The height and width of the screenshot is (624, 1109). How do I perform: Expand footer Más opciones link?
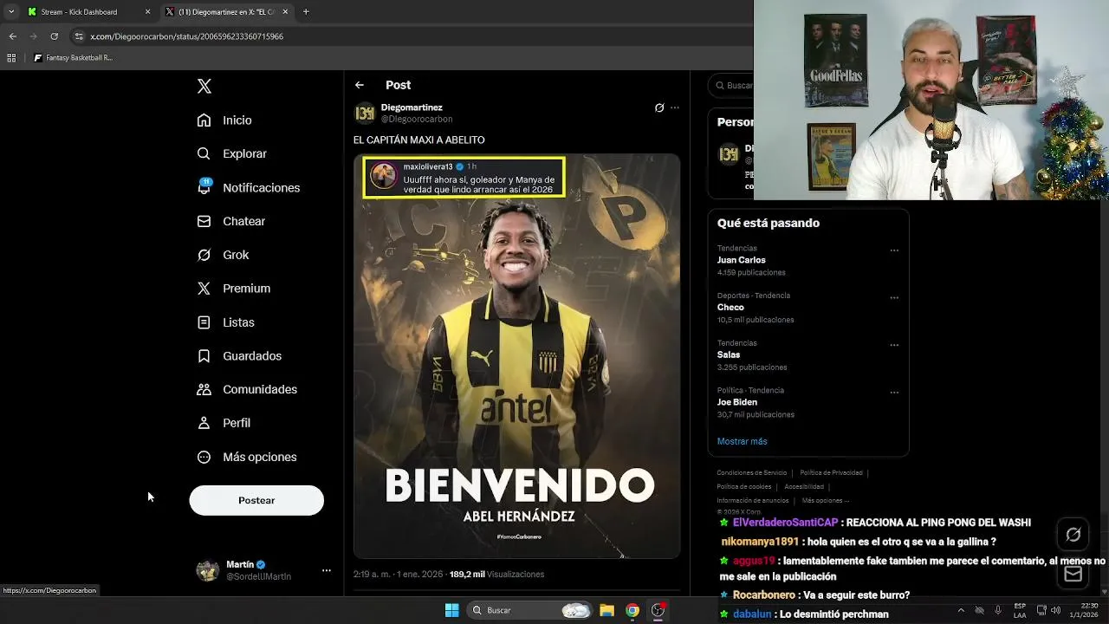pos(826,500)
